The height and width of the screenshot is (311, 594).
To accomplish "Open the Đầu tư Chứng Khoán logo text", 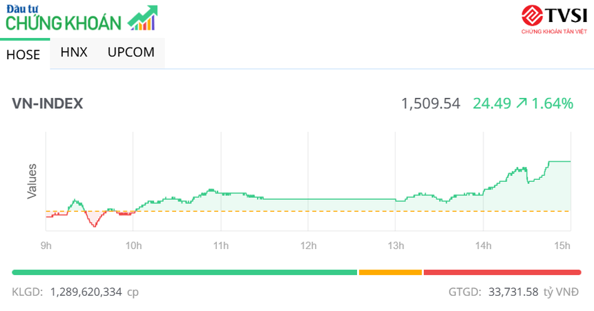I will pyautogui.click(x=64, y=19).
